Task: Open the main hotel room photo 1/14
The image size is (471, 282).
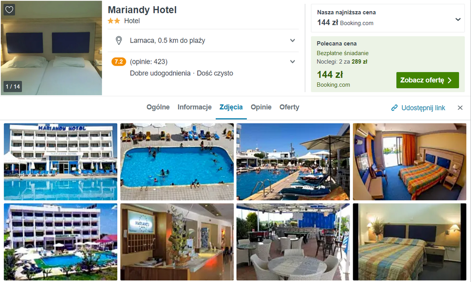Action: pos(51,48)
